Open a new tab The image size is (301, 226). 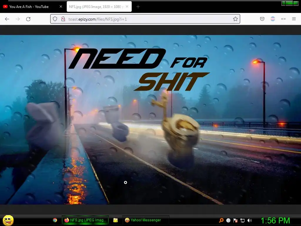138,7
